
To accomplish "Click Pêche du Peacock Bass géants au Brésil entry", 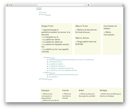I will pyautogui.click(x=87, y=95).
